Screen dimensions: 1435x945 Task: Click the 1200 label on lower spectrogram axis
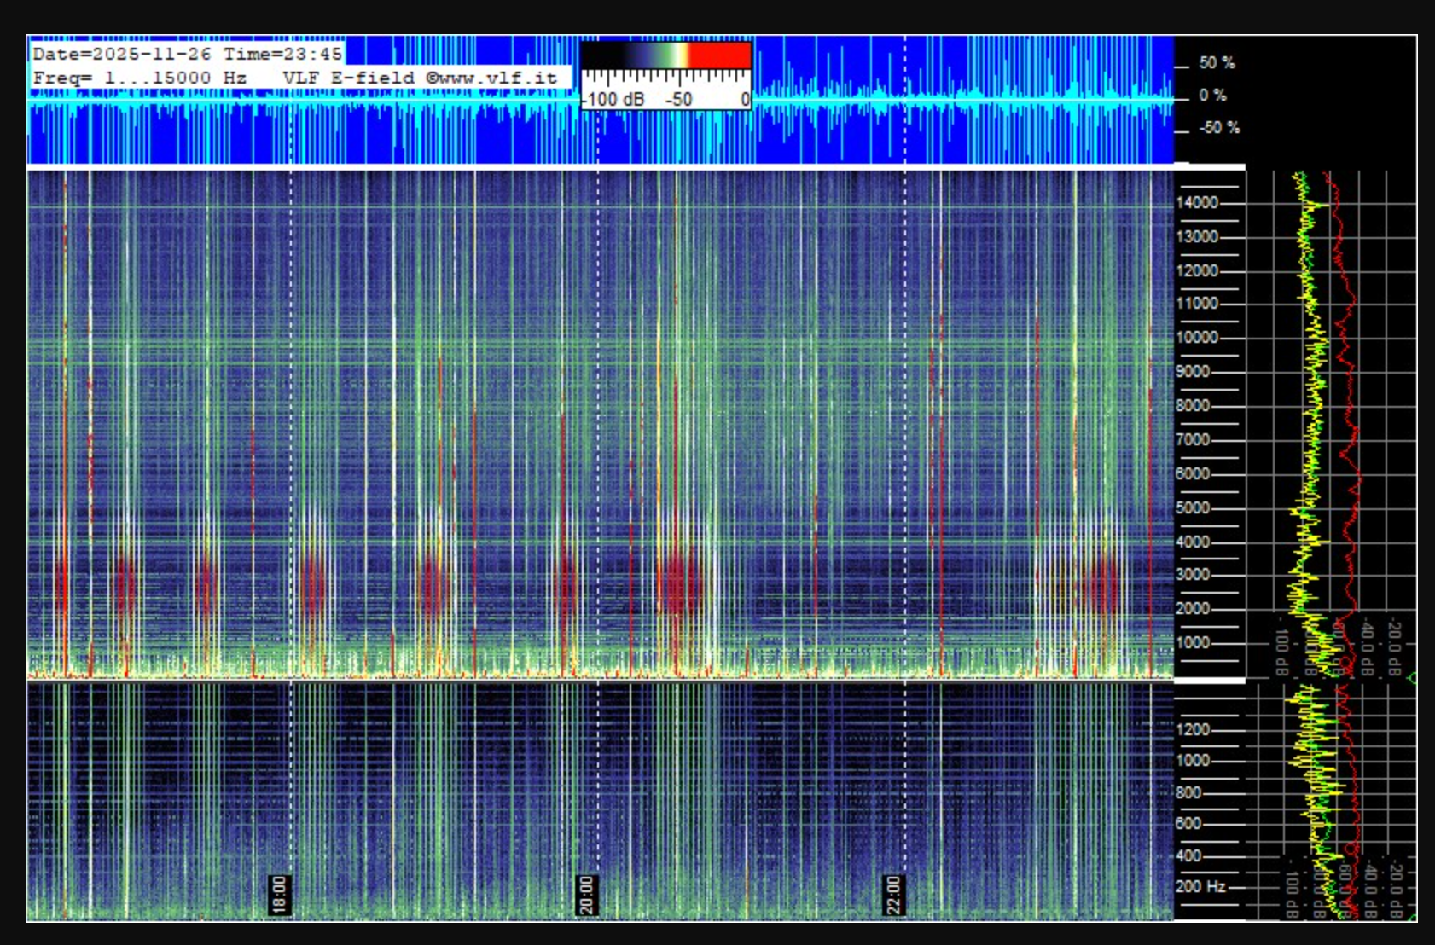coord(1193,730)
